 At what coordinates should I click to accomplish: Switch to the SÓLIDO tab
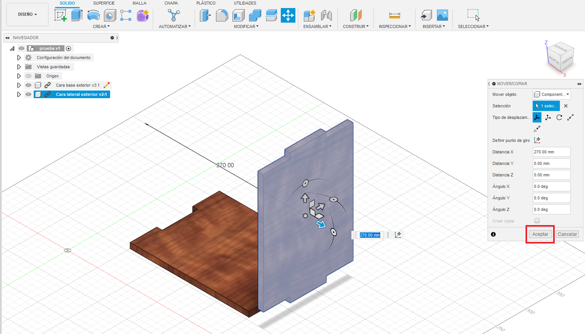67,3
